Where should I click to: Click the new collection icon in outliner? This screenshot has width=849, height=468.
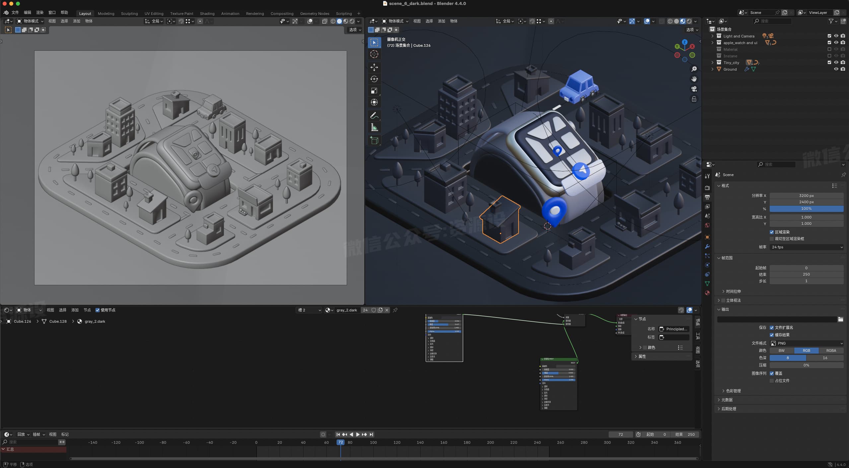coord(843,21)
